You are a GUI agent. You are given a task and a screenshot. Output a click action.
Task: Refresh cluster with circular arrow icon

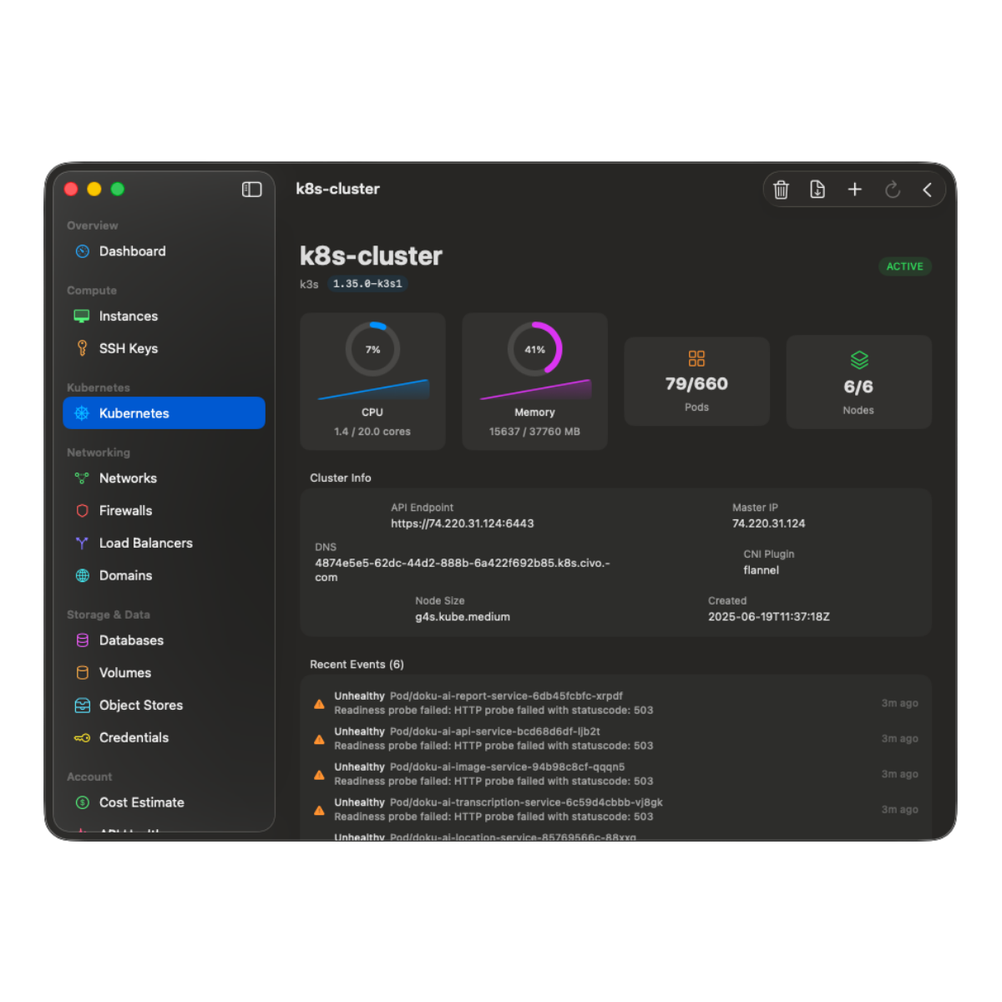coord(892,190)
